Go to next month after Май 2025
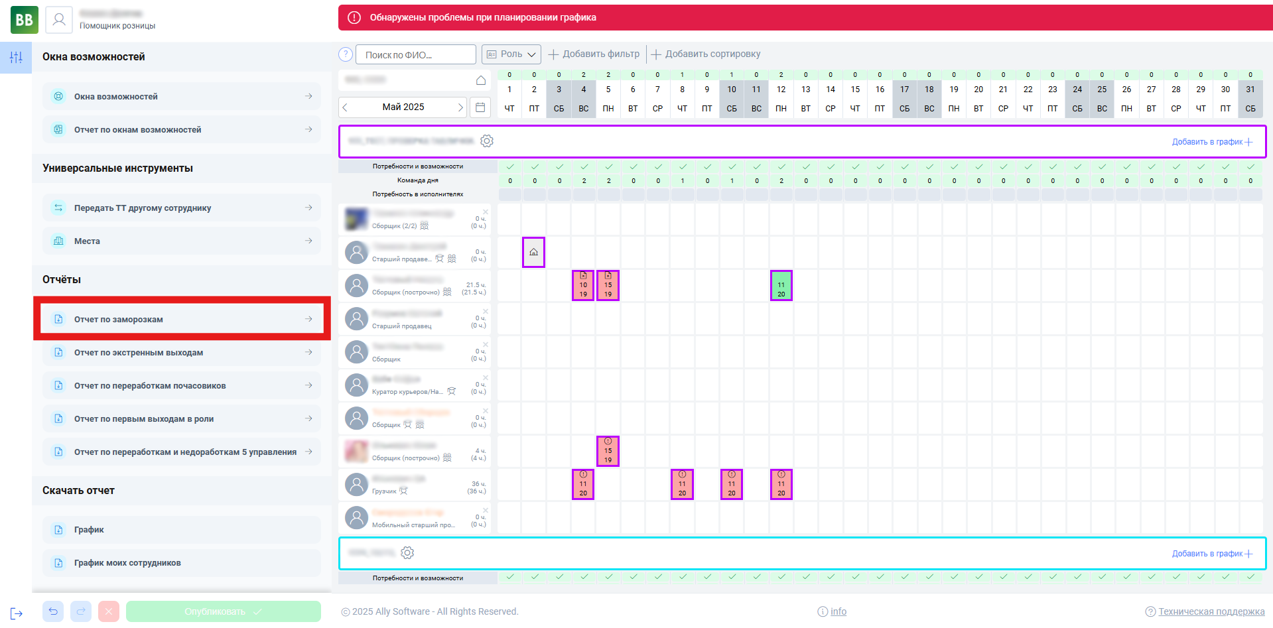The height and width of the screenshot is (628, 1273). tap(460, 107)
